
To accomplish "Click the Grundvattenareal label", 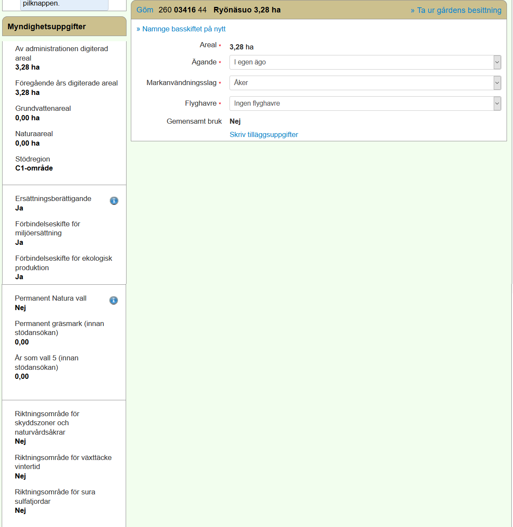I will (x=43, y=108).
